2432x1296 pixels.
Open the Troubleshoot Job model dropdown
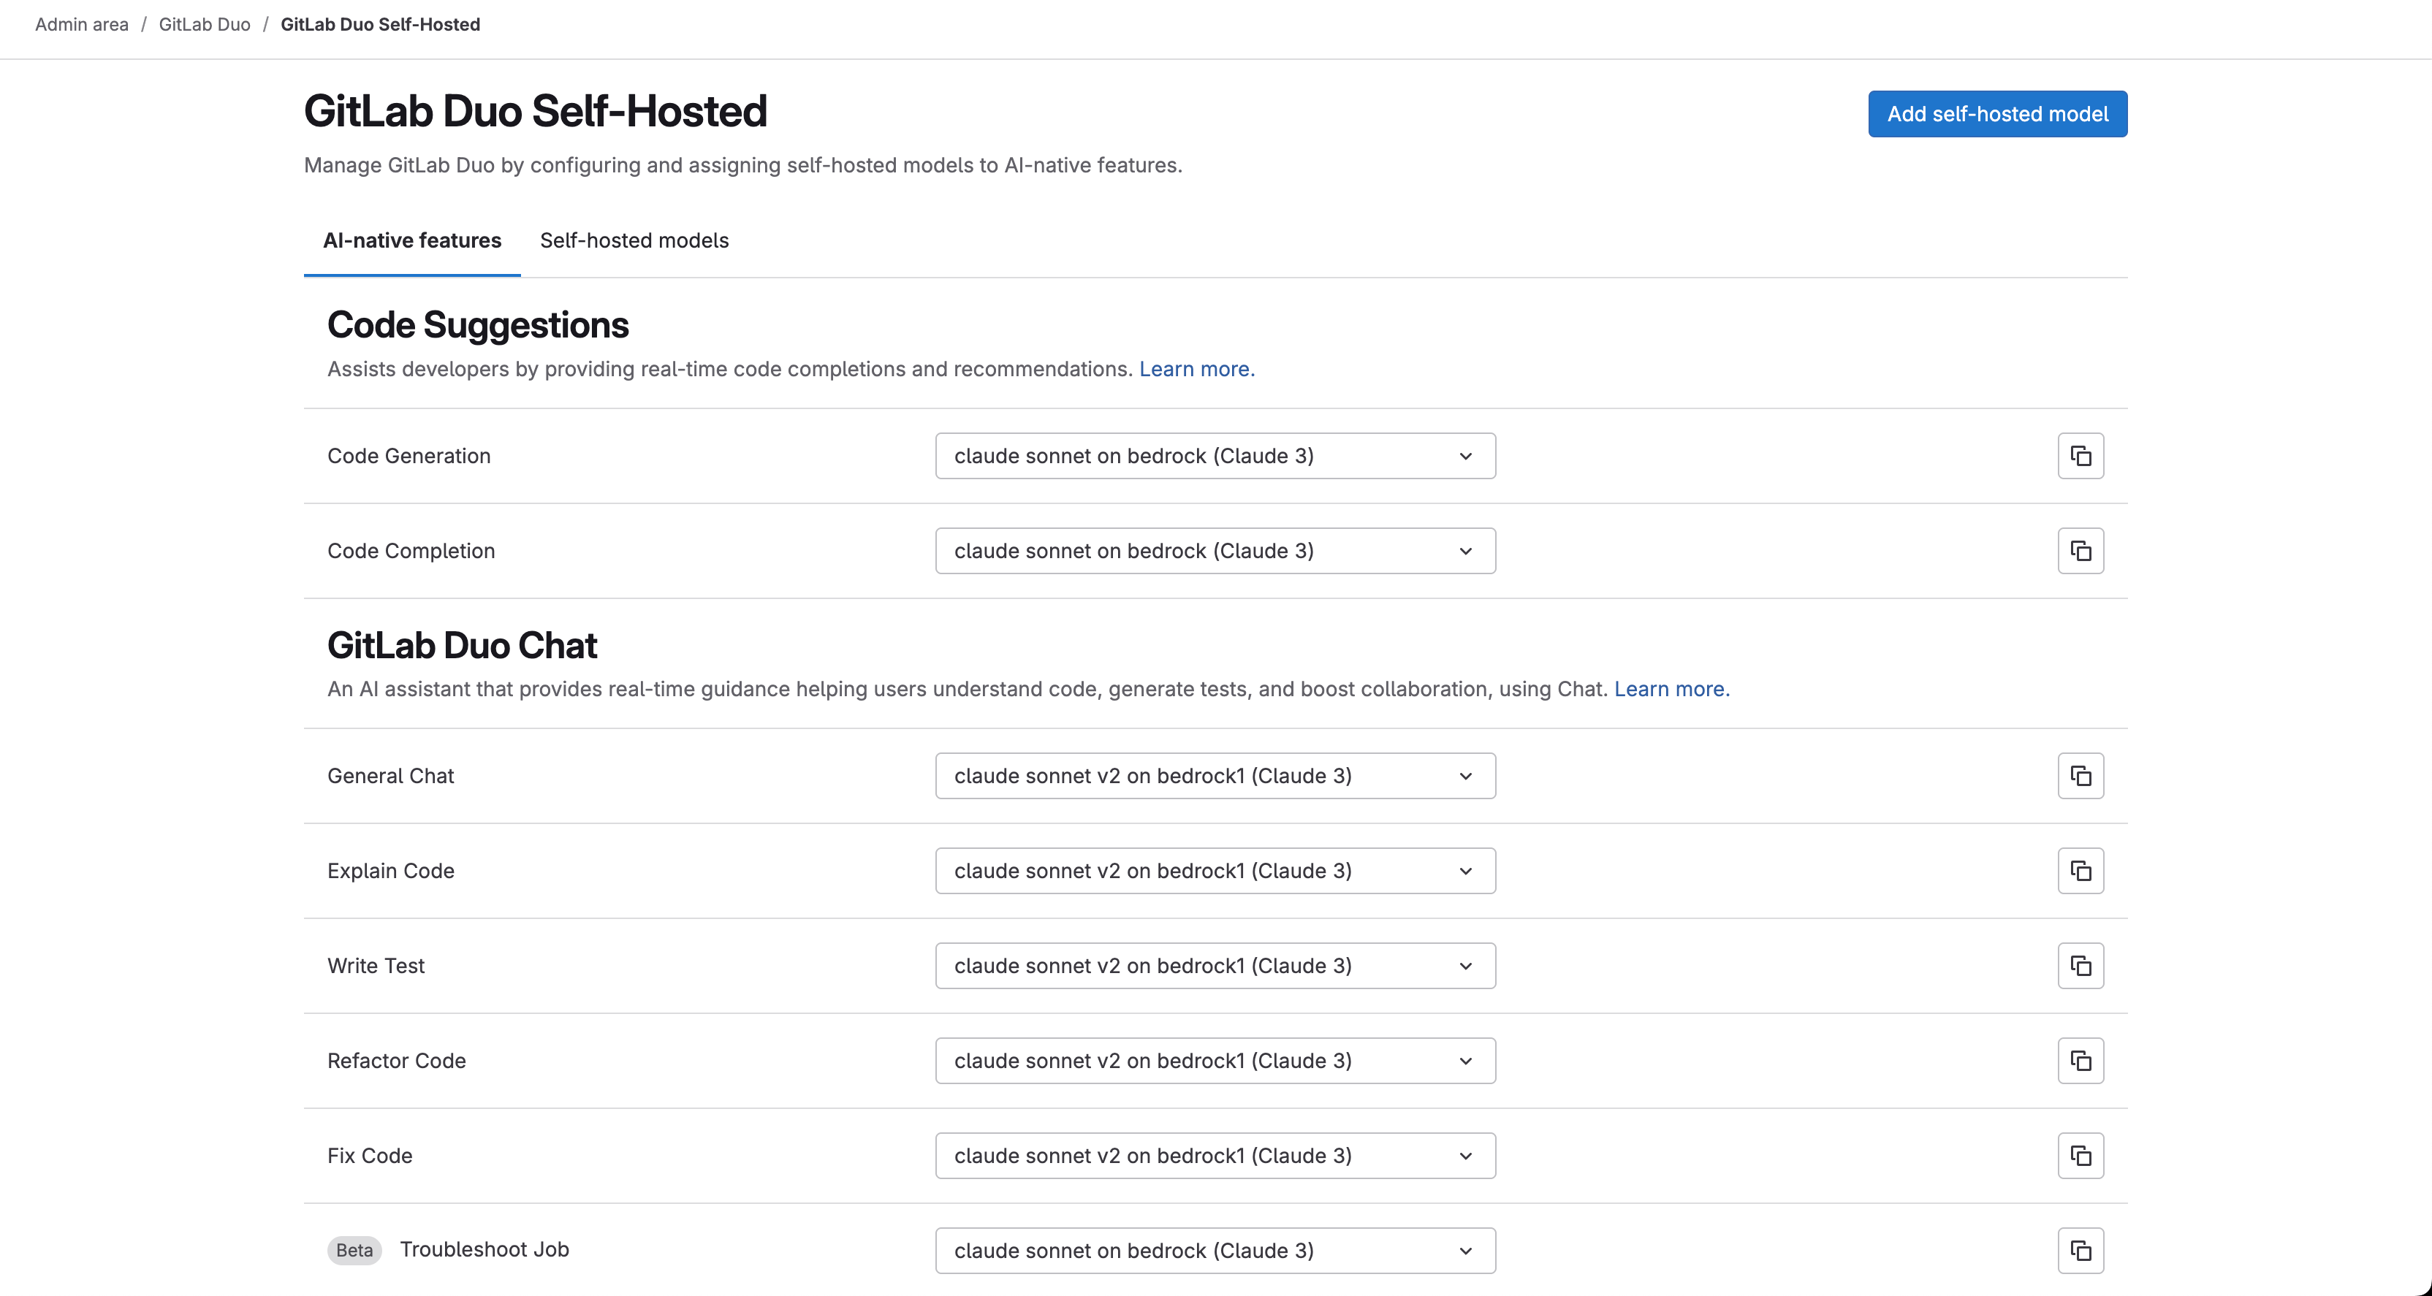(x=1215, y=1250)
